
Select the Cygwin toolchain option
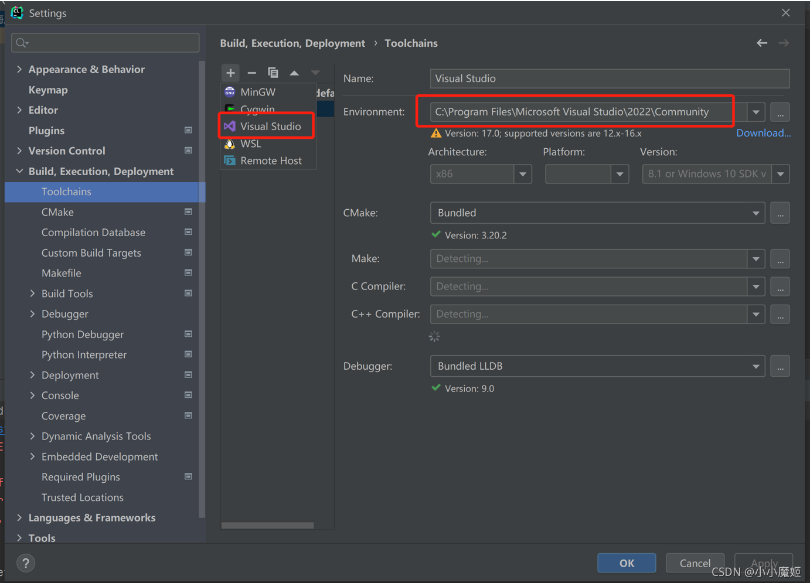tap(257, 109)
